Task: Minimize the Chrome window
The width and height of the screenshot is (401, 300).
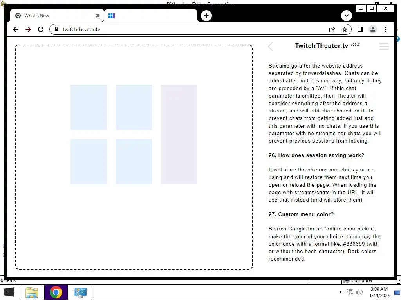Action: point(361,9)
